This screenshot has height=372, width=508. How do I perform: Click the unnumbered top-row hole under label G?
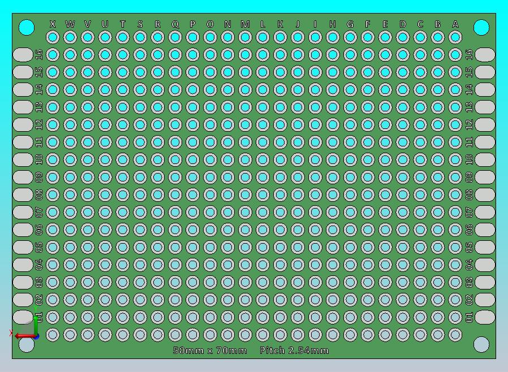350,37
